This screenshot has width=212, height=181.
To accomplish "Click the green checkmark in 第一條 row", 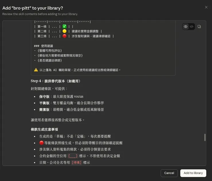I will [64, 26].
